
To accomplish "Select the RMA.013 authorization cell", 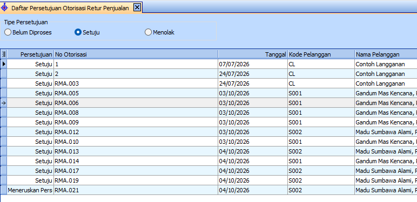I will [136, 151].
